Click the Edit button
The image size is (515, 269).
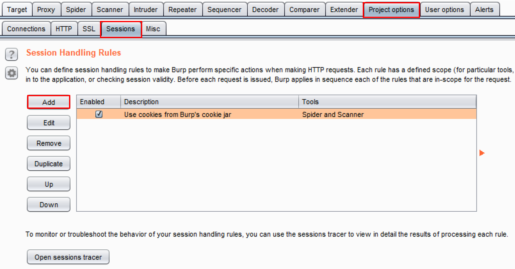tap(49, 123)
